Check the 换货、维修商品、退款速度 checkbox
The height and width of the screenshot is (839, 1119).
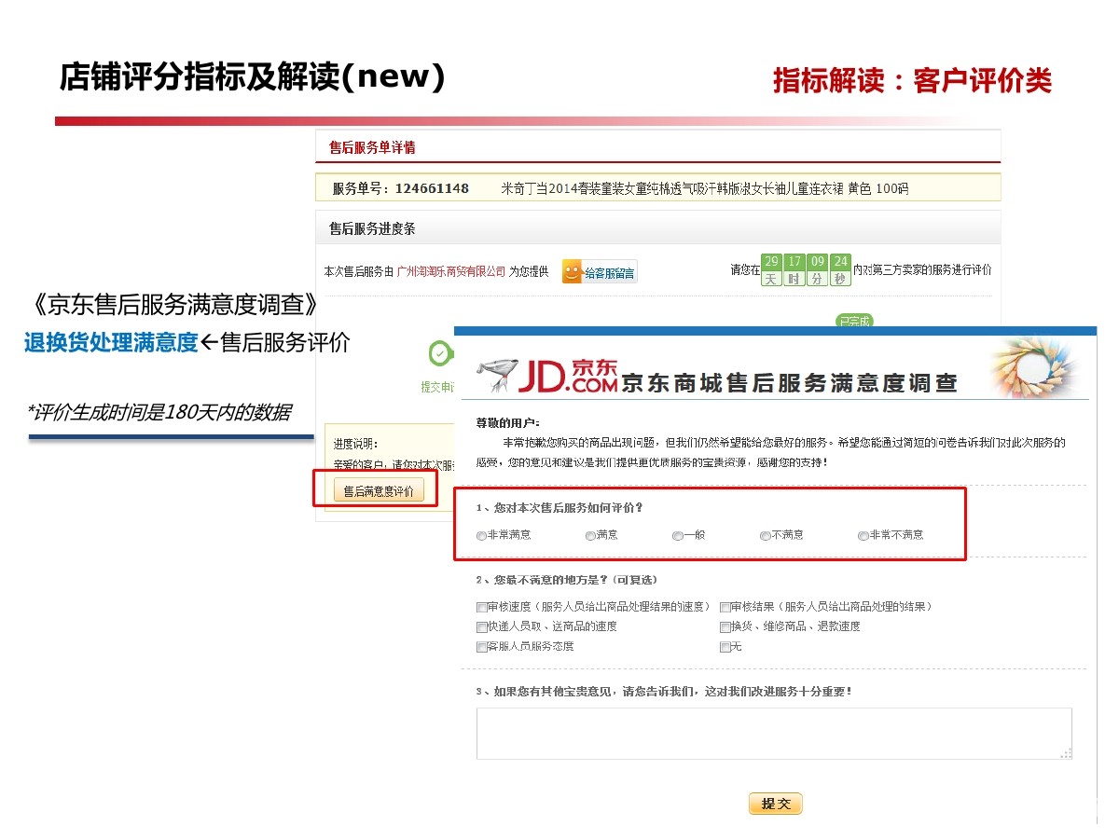click(x=725, y=627)
